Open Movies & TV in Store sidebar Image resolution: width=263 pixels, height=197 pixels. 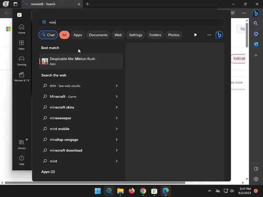pyautogui.click(x=22, y=77)
